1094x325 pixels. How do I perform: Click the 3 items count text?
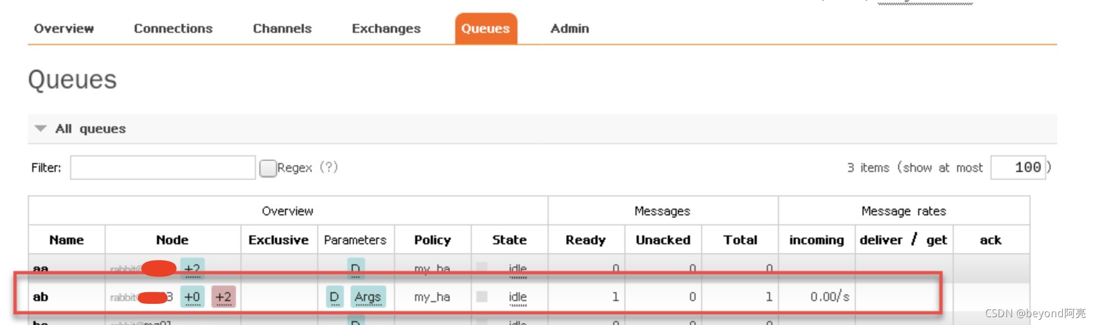(868, 168)
